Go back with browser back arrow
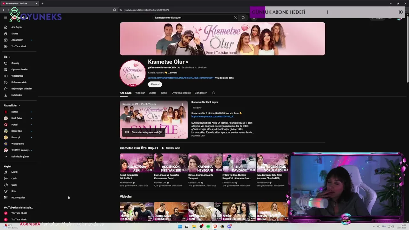Image resolution: width=409 pixels, height=230 pixels. (x=4, y=10)
